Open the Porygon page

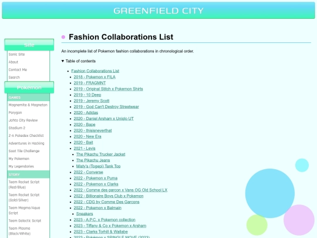click(15, 112)
